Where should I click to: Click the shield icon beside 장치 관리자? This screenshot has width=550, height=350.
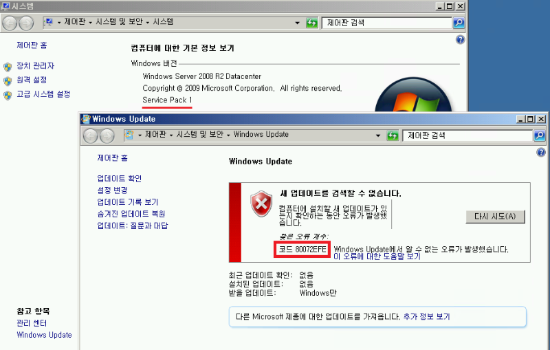point(8,67)
